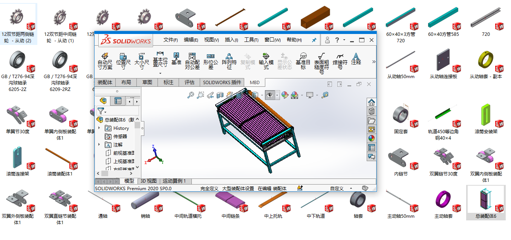Open the 运动算例 1 bottom tab
The height and width of the screenshot is (240, 511).
(x=174, y=181)
